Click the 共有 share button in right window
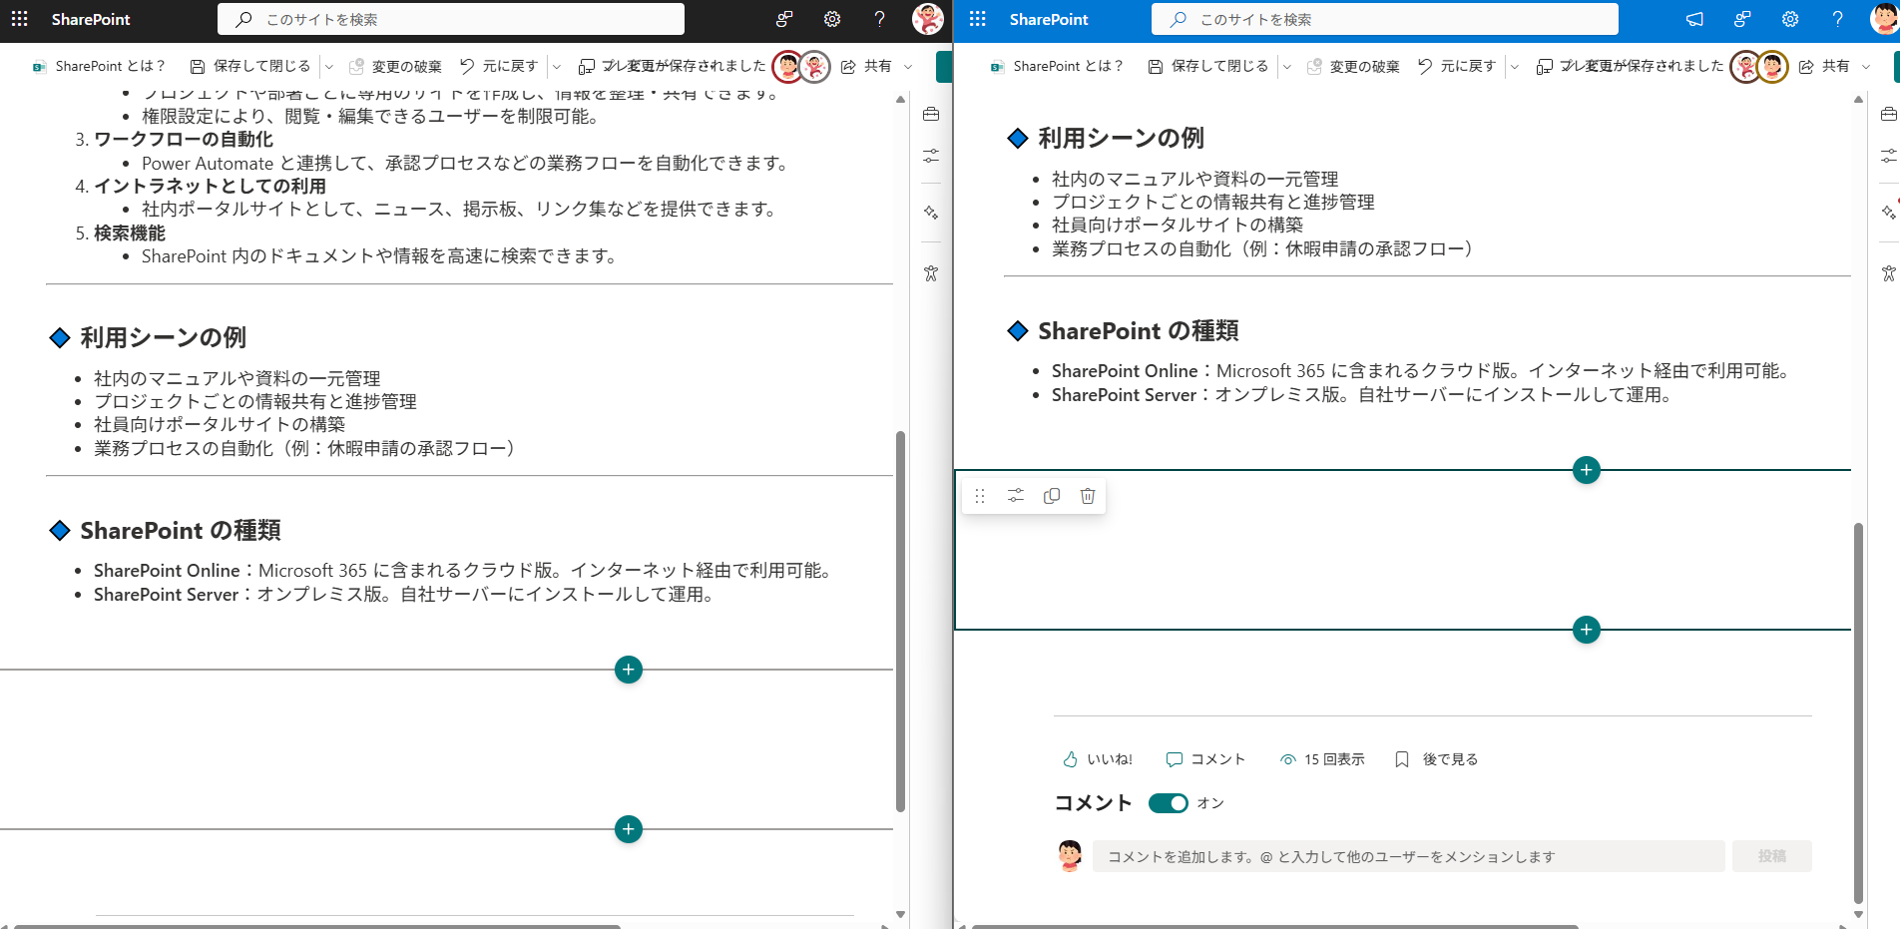 (x=1824, y=66)
